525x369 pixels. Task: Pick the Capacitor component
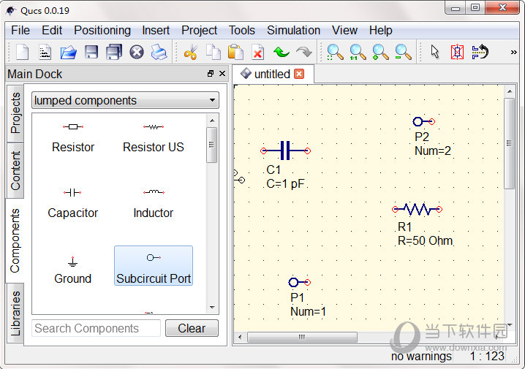pyautogui.click(x=72, y=203)
